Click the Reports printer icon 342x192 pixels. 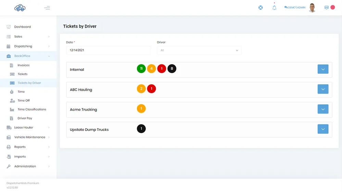(x=9, y=147)
